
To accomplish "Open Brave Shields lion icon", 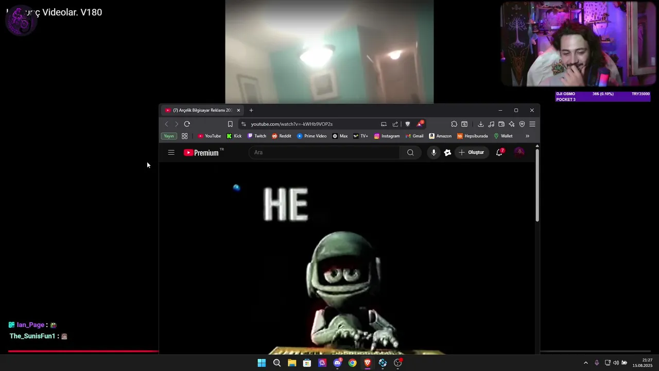I will pyautogui.click(x=408, y=124).
